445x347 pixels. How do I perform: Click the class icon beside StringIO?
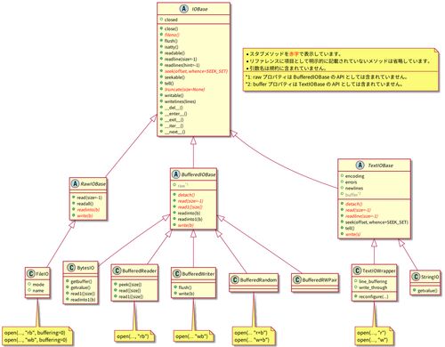(416, 277)
